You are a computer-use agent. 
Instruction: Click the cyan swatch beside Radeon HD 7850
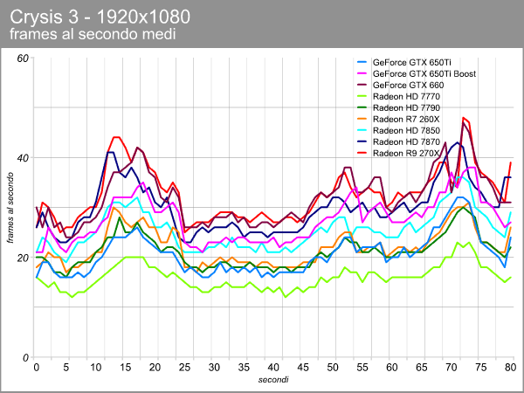(x=362, y=130)
